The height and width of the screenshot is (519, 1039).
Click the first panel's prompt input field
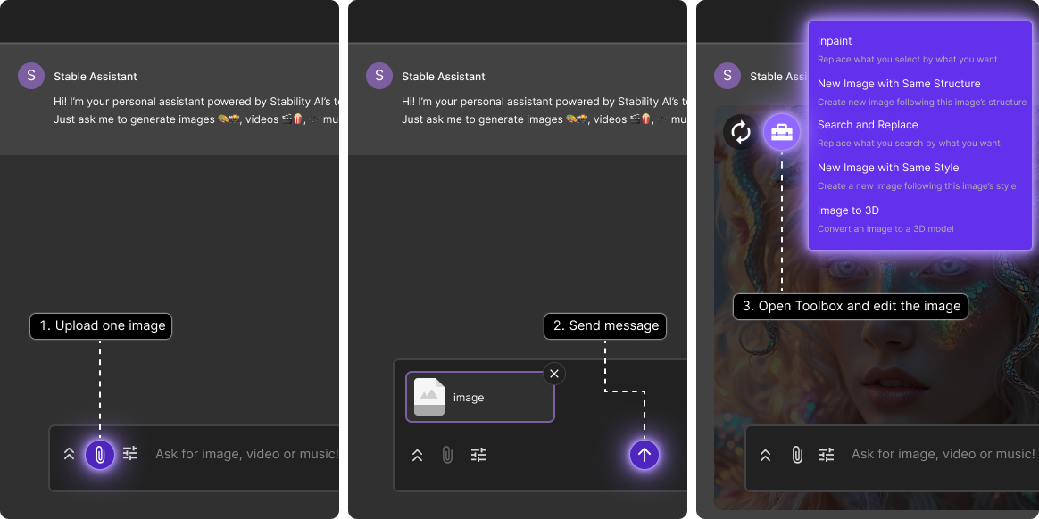click(x=246, y=454)
